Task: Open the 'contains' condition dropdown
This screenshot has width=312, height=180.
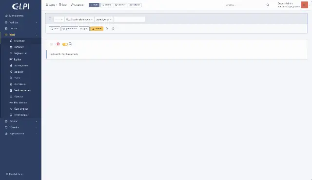Action: point(104,20)
